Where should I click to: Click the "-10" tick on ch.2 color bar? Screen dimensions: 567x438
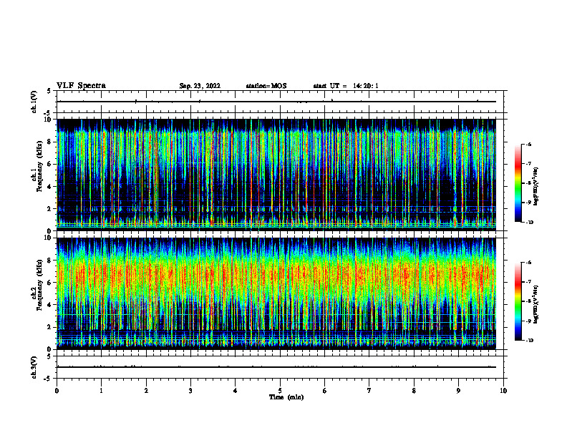[529, 340]
